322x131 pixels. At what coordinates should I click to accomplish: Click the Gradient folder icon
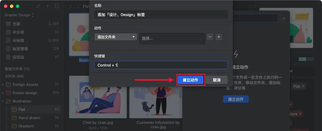(x=14, y=126)
